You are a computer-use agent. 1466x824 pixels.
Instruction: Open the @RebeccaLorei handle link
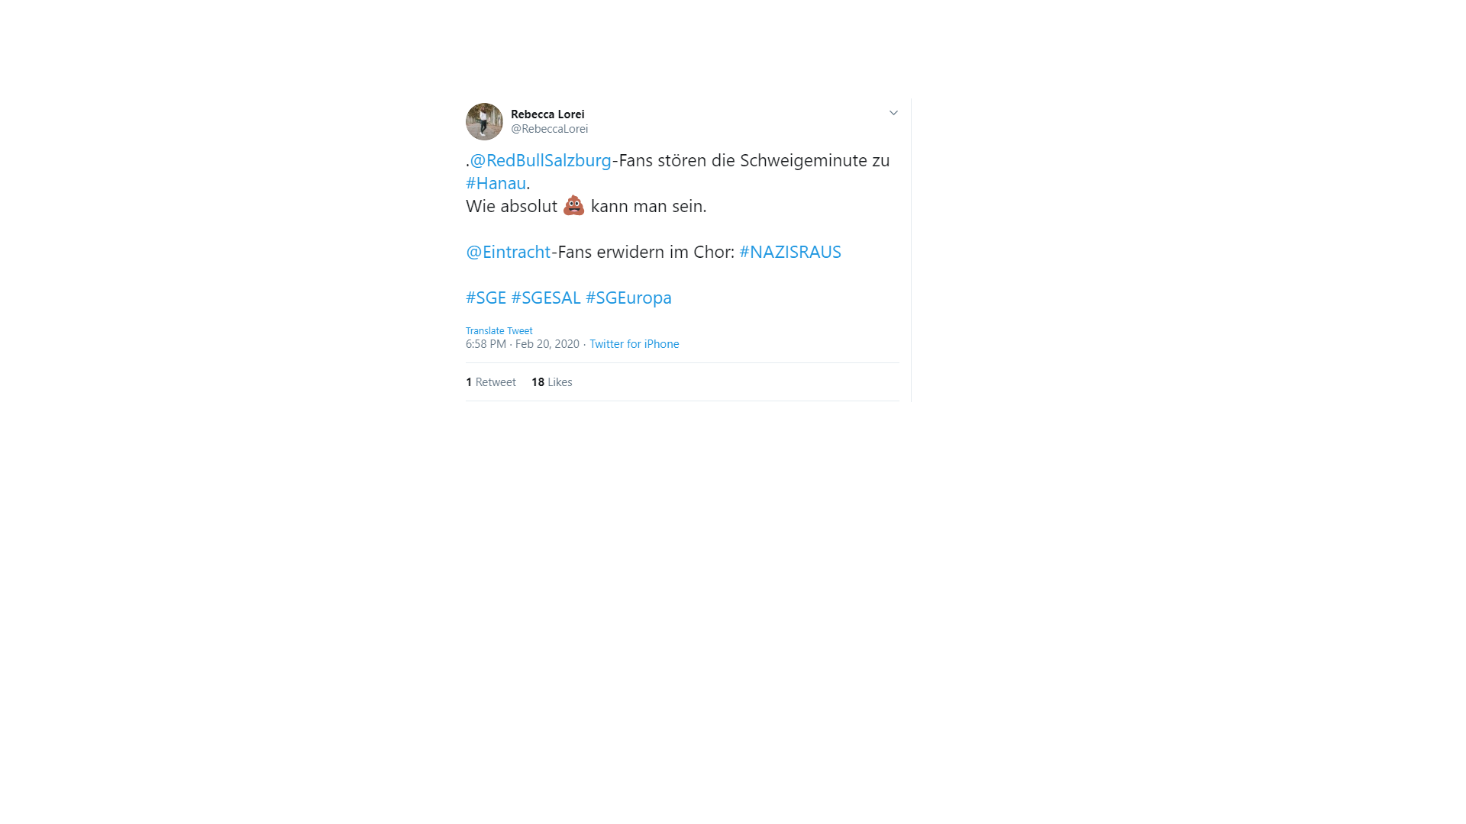[549, 129]
